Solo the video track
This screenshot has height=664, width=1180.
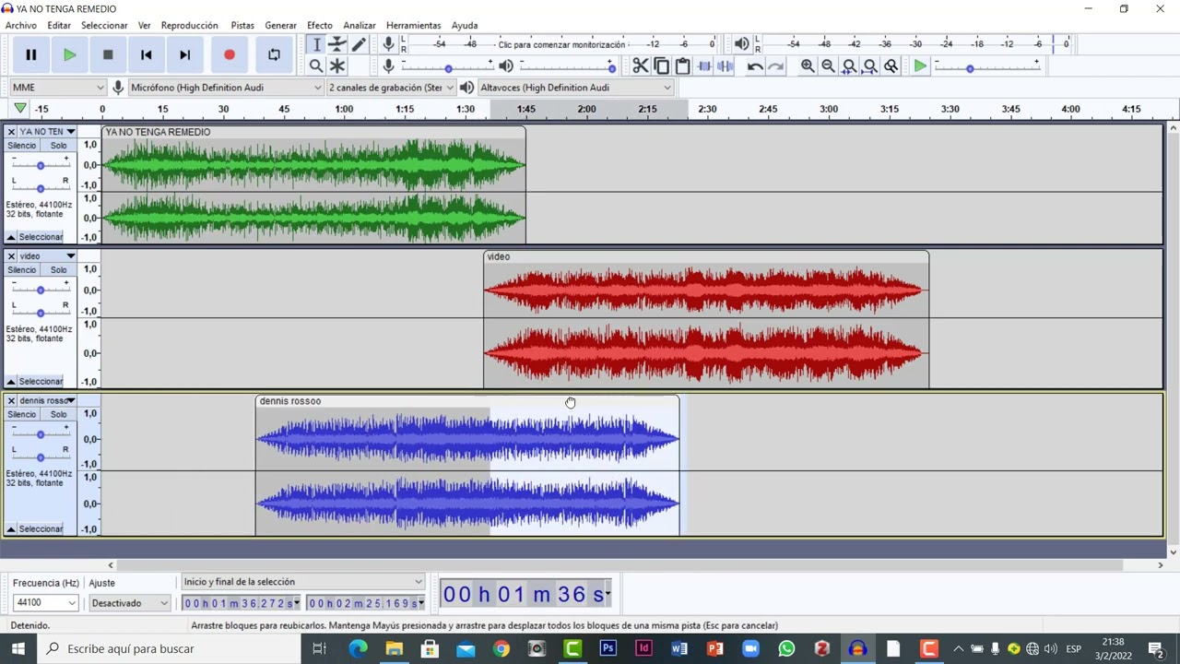(59, 270)
